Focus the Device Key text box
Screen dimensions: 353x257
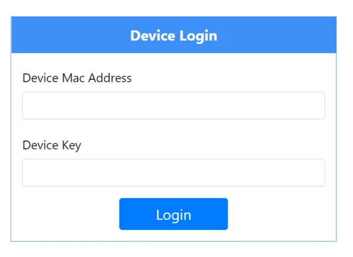[174, 173]
